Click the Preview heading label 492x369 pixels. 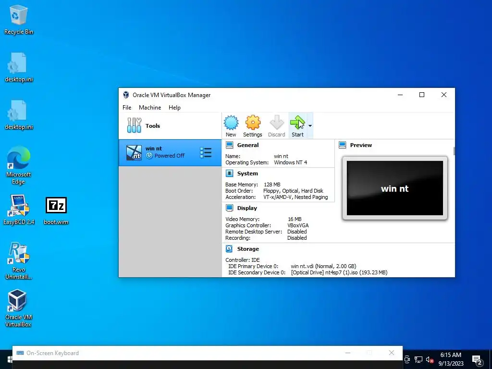361,145
